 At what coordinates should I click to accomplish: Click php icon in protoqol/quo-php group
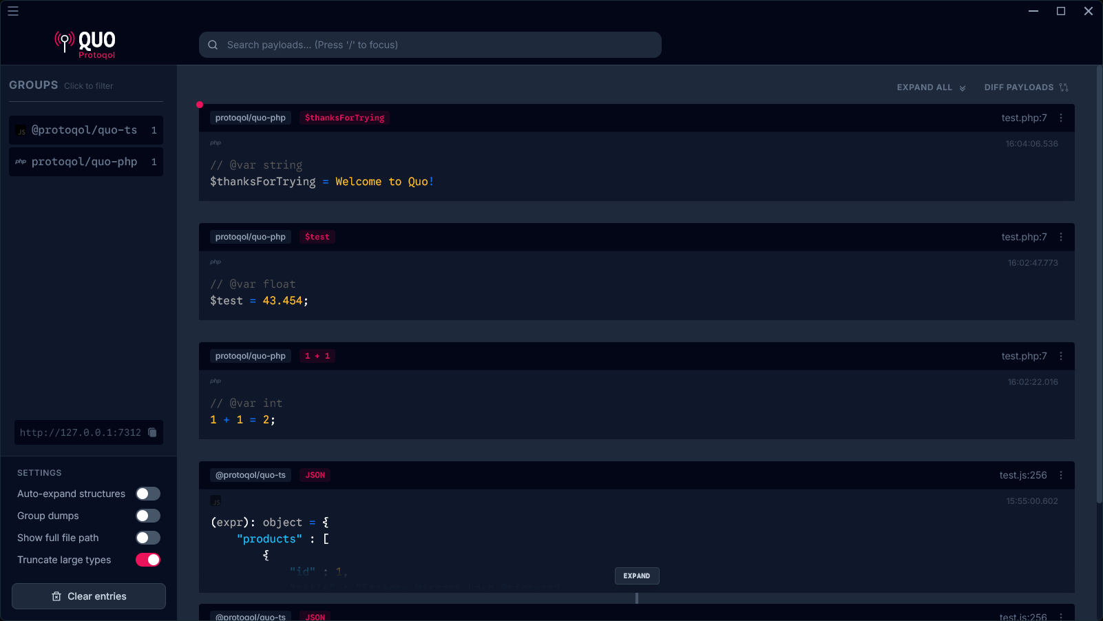click(21, 162)
